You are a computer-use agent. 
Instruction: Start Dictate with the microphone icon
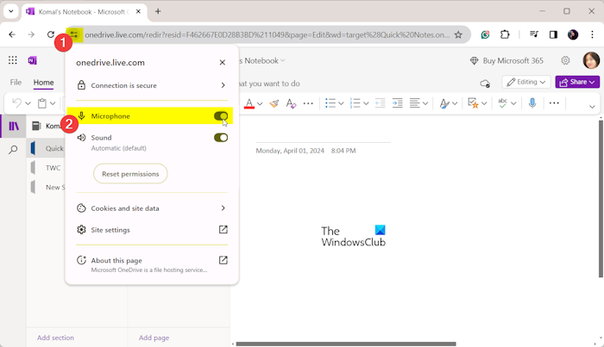(x=532, y=103)
